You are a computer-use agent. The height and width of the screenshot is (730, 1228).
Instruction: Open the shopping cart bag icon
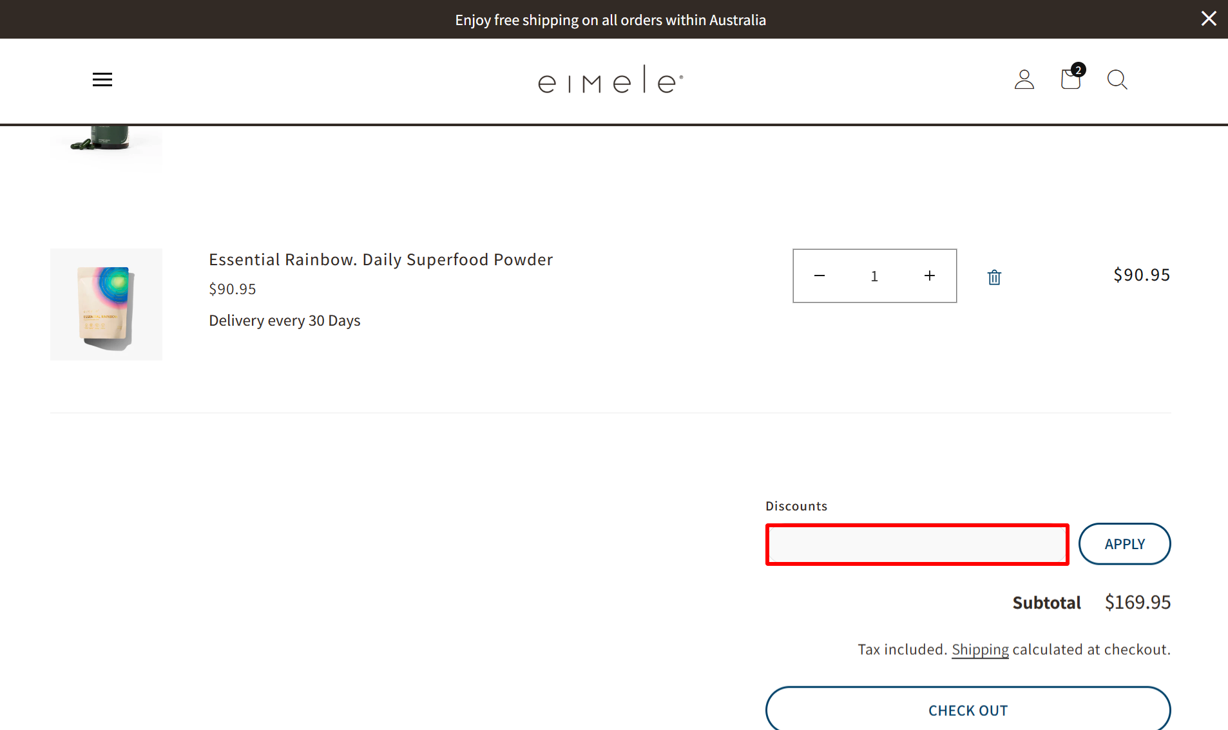click(x=1070, y=79)
